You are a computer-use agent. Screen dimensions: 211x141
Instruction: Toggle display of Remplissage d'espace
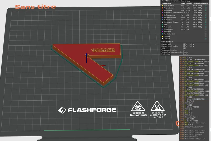206,22
